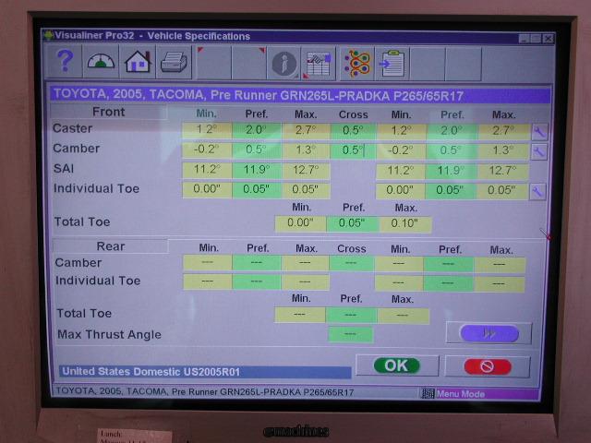Select right Camber Pref 0.5° cell
This screenshot has height=443, width=591.
[452, 151]
